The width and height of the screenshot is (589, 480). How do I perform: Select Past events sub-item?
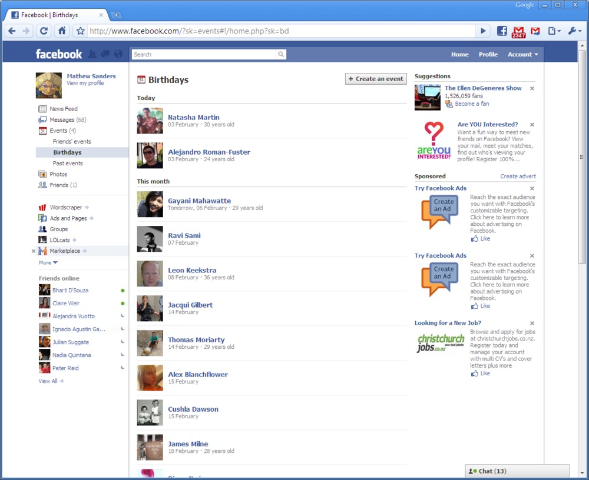(68, 164)
